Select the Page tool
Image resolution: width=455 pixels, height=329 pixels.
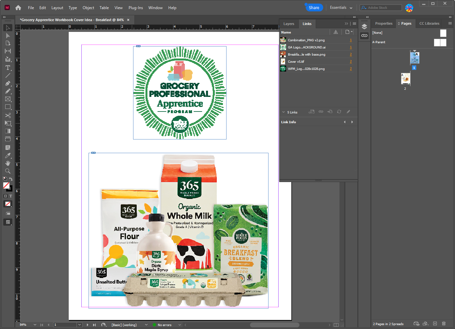[8, 43]
